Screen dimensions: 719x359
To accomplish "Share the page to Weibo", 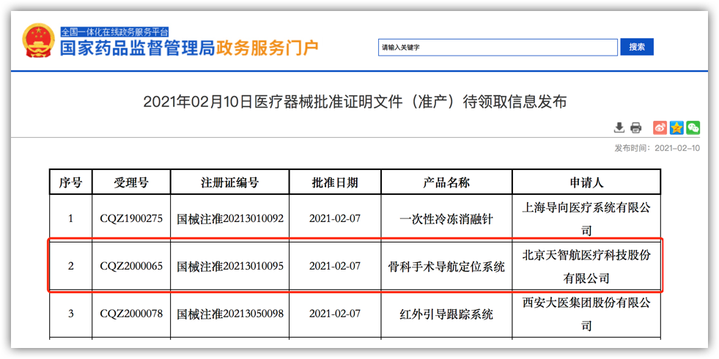I will click(x=660, y=127).
